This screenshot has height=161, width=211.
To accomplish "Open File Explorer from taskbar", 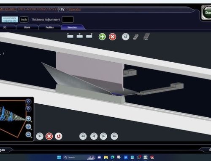I will click(106, 158).
